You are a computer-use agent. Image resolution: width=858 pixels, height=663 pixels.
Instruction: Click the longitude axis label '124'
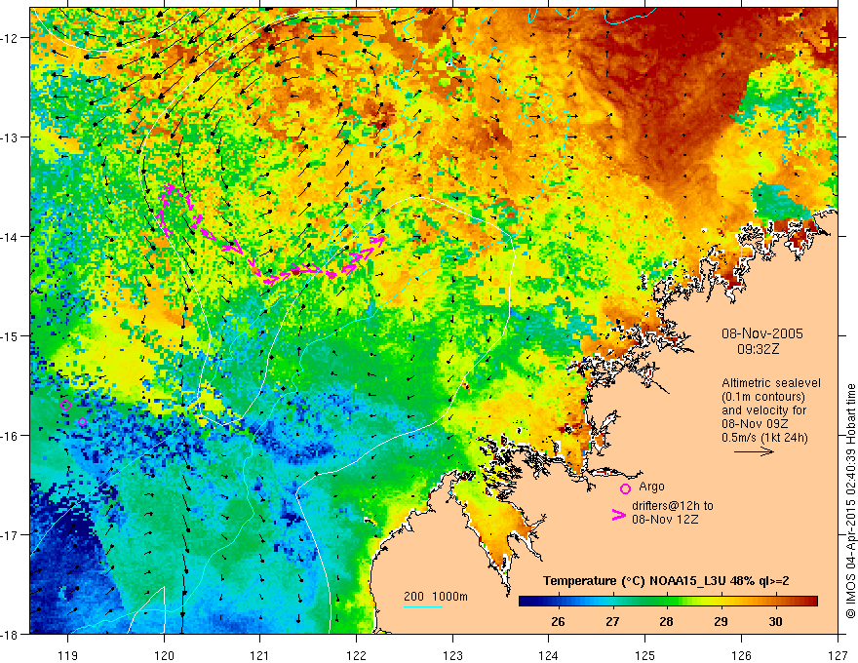pos(549,655)
